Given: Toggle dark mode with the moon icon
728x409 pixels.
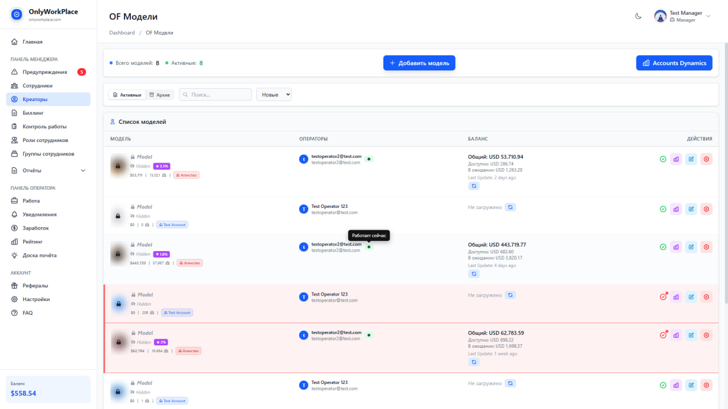Looking at the screenshot, I should [638, 16].
